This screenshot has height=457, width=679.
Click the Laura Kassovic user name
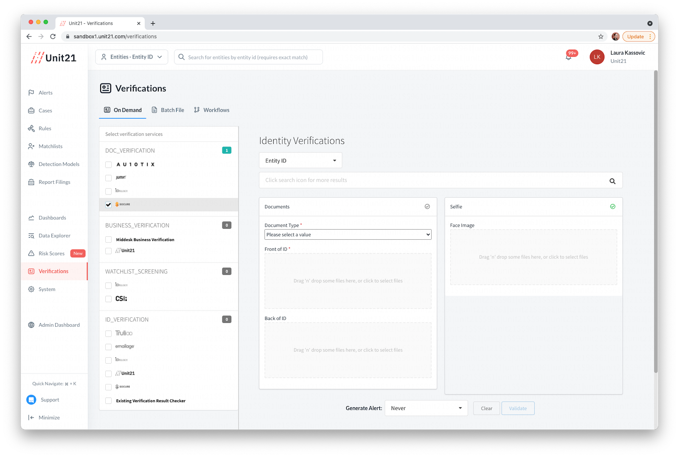(628, 53)
